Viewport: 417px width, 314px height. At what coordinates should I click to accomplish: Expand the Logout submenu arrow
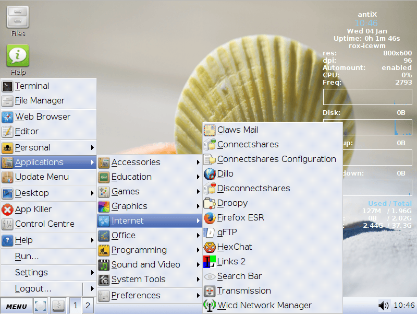[x=92, y=289]
